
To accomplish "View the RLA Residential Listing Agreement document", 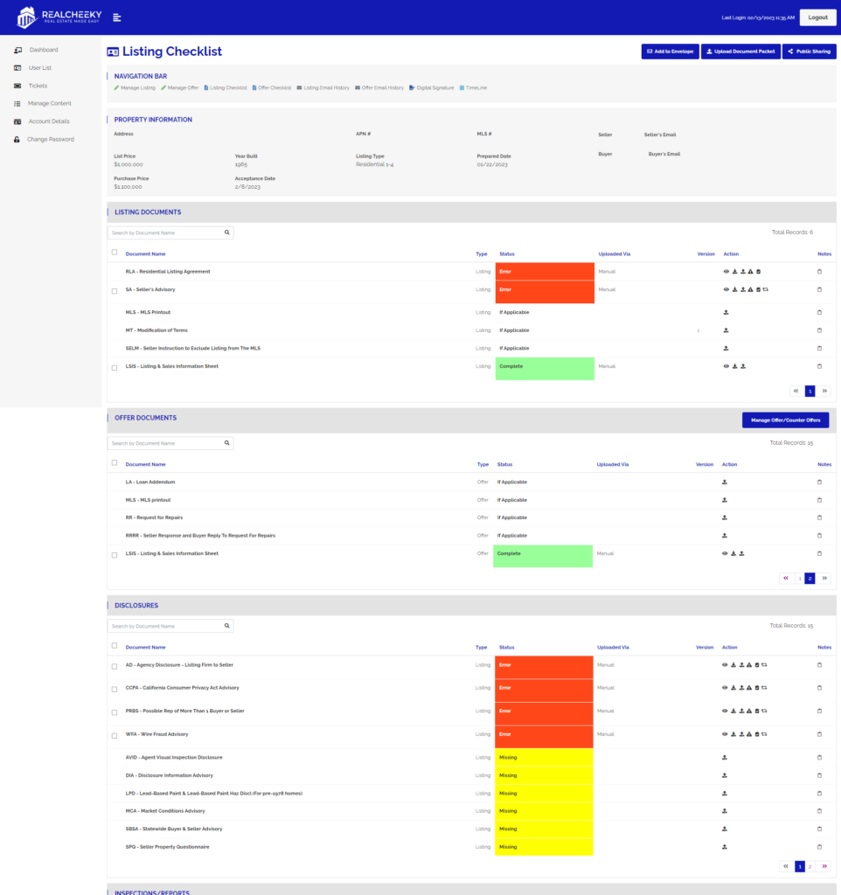I will pos(726,272).
